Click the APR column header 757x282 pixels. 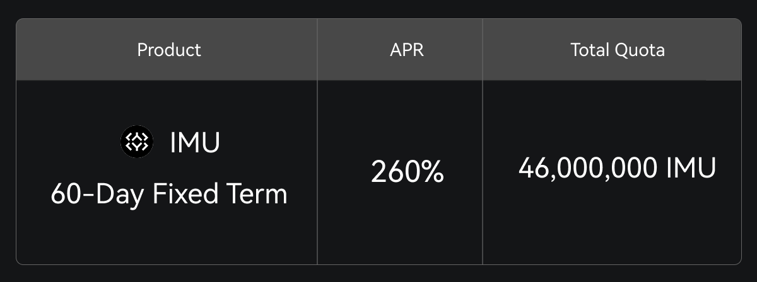(407, 50)
